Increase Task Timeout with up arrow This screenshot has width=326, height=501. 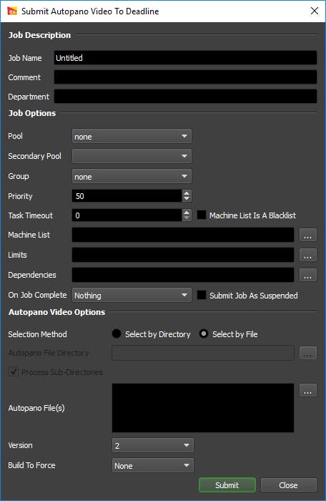point(187,212)
